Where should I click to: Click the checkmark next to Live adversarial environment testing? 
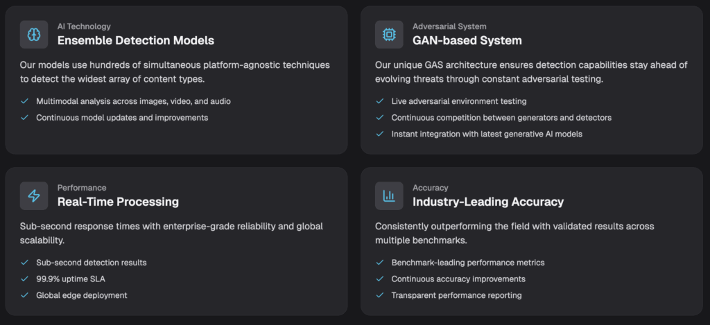(379, 101)
